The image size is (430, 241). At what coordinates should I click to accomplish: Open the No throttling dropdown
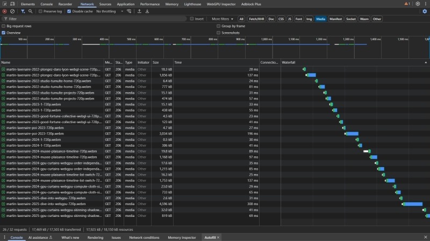110,11
